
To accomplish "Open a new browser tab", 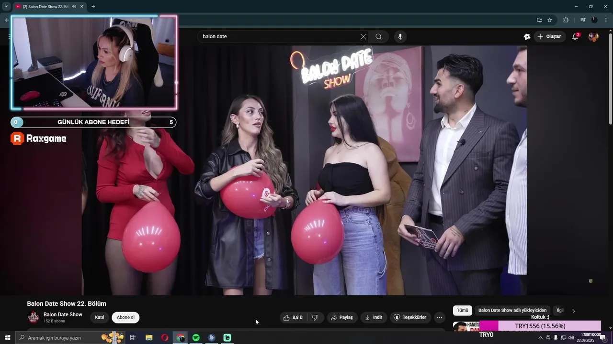I will tap(93, 6).
